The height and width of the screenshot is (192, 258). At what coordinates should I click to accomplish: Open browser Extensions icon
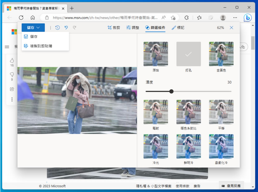click(187, 18)
